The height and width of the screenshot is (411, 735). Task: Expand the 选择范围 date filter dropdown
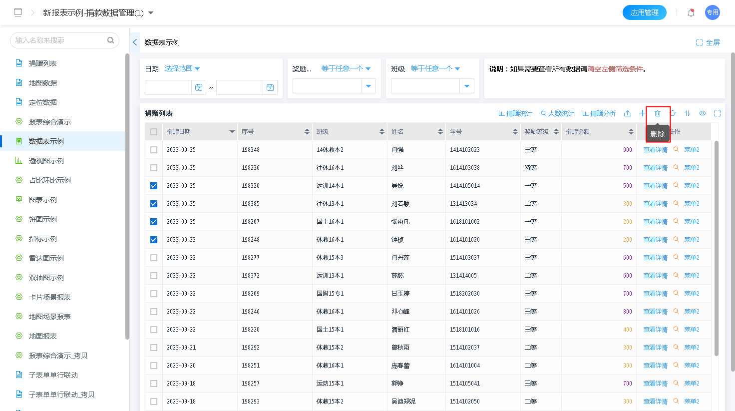[182, 68]
